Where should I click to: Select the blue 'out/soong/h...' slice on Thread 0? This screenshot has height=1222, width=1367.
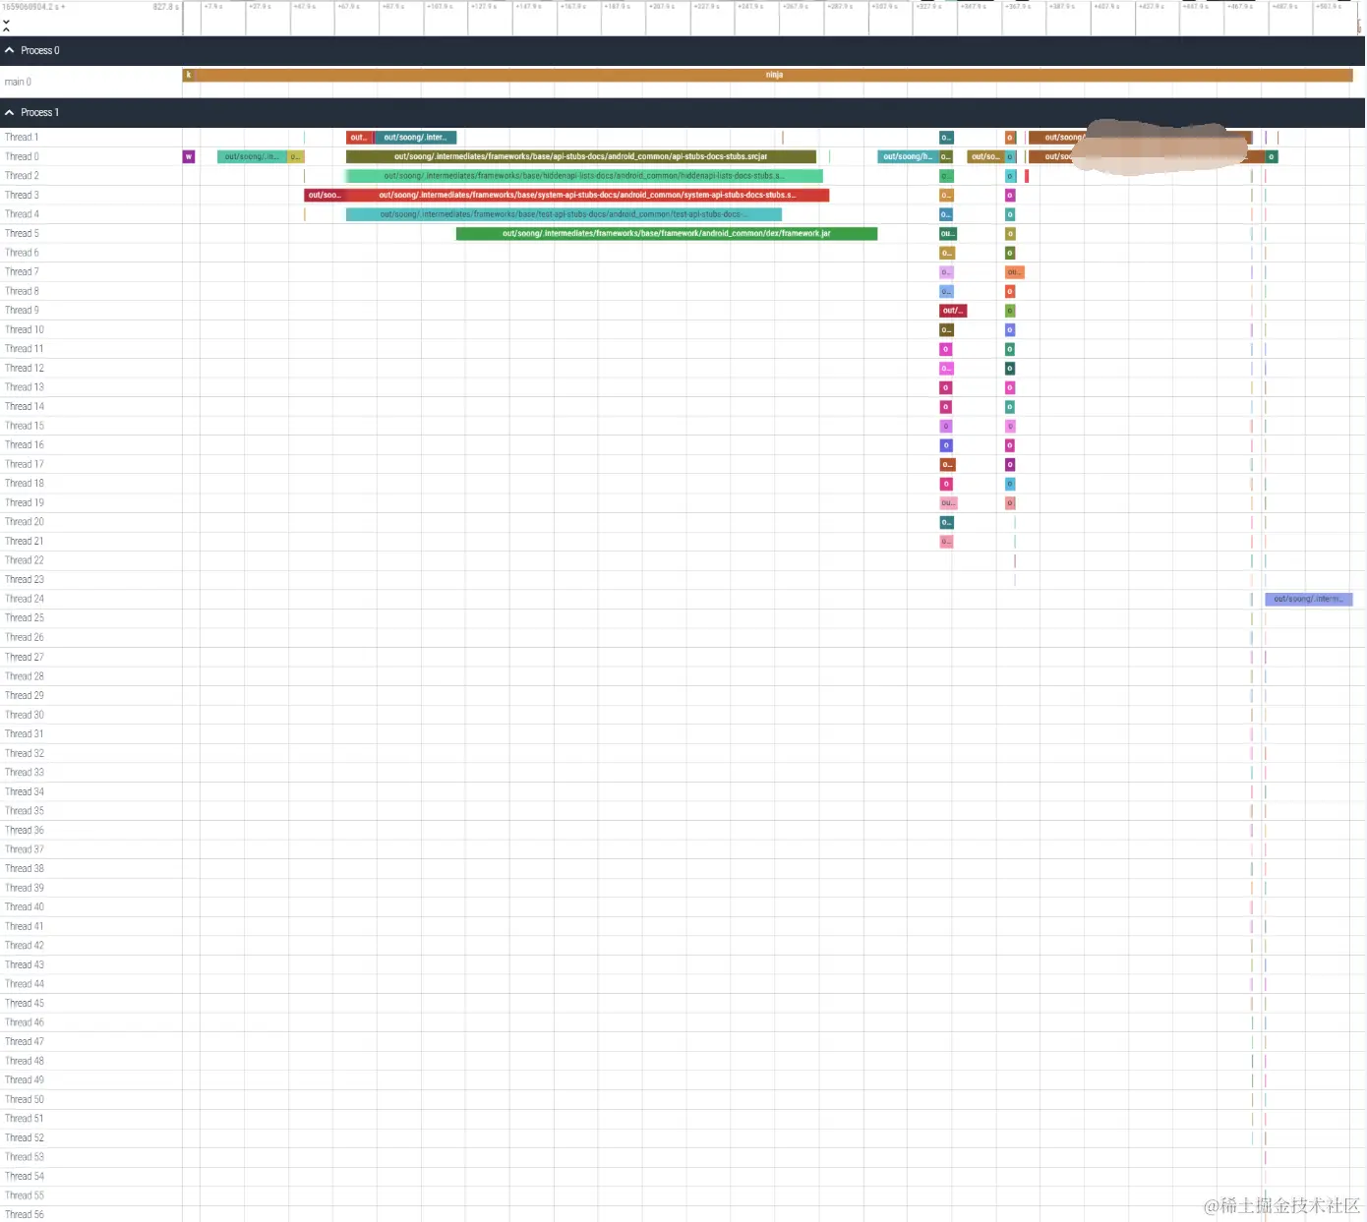click(x=908, y=156)
